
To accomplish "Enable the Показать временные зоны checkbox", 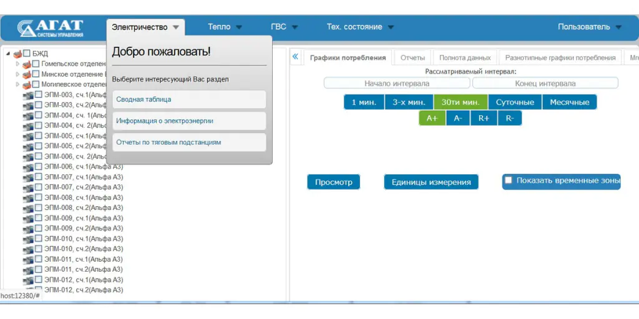I will coord(509,181).
